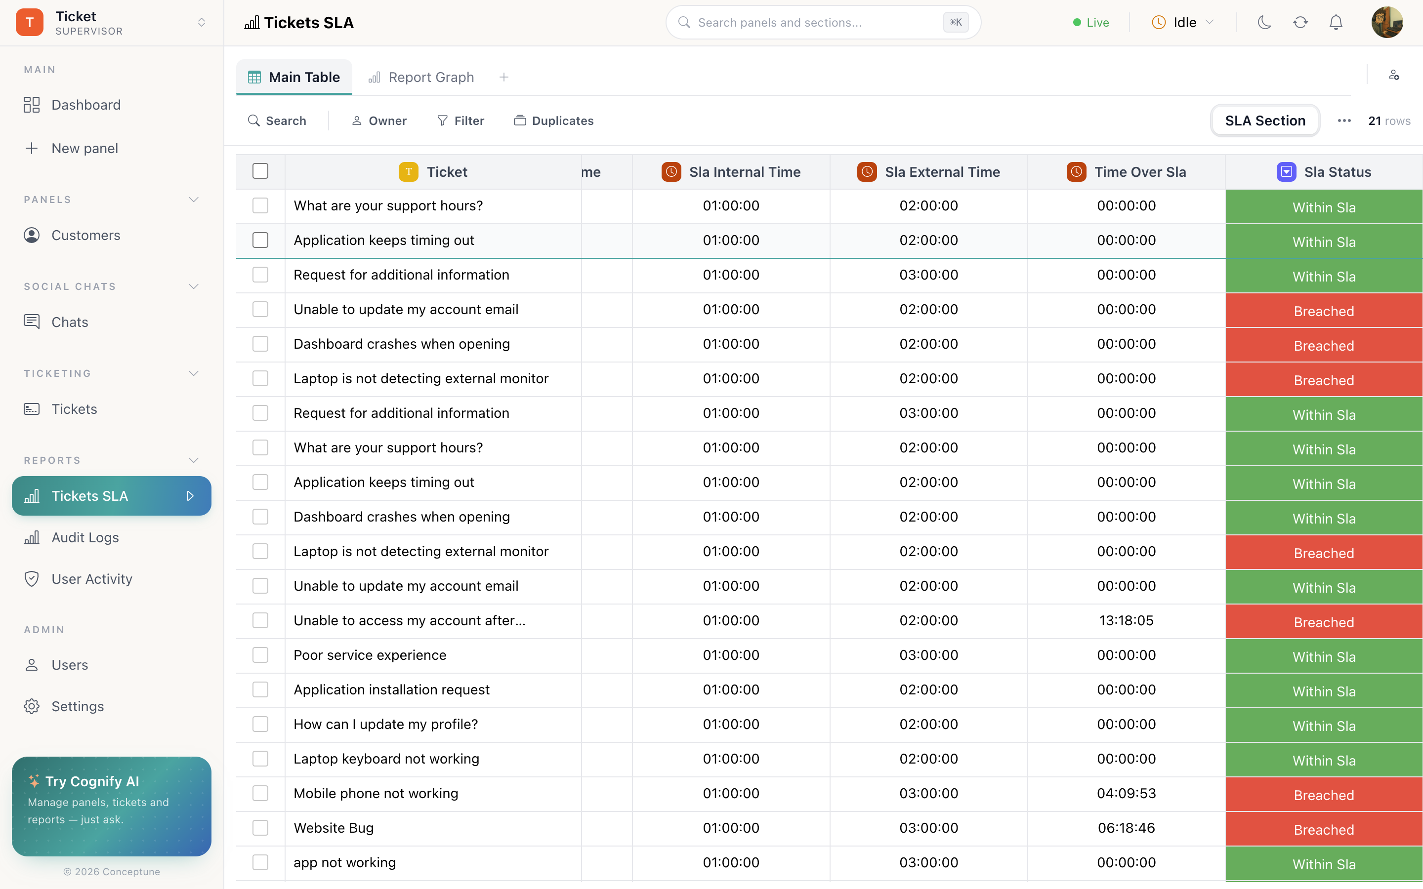Click the Tickets SLA play arrow icon
This screenshot has width=1423, height=889.
[x=190, y=496]
